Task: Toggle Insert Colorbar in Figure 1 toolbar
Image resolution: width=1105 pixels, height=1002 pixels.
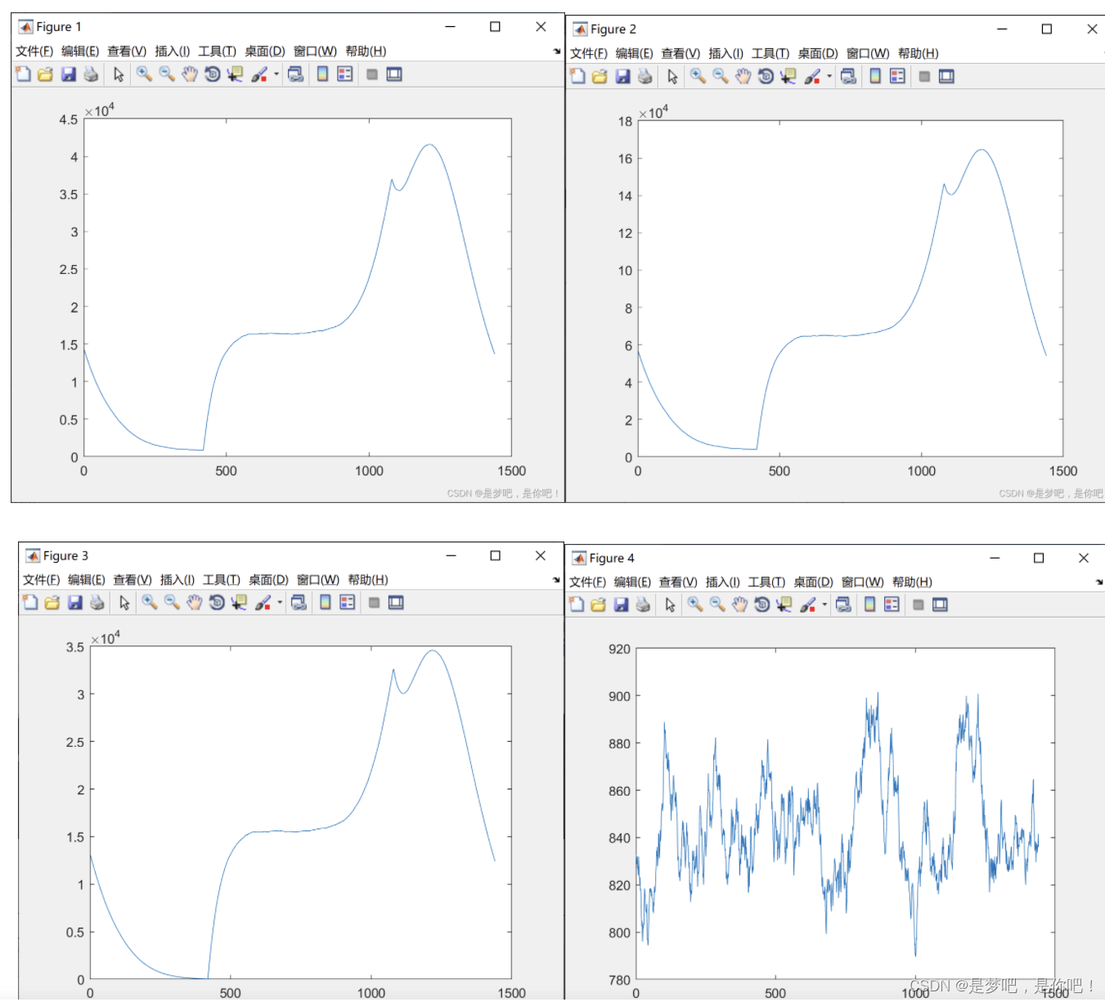Action: tap(322, 74)
